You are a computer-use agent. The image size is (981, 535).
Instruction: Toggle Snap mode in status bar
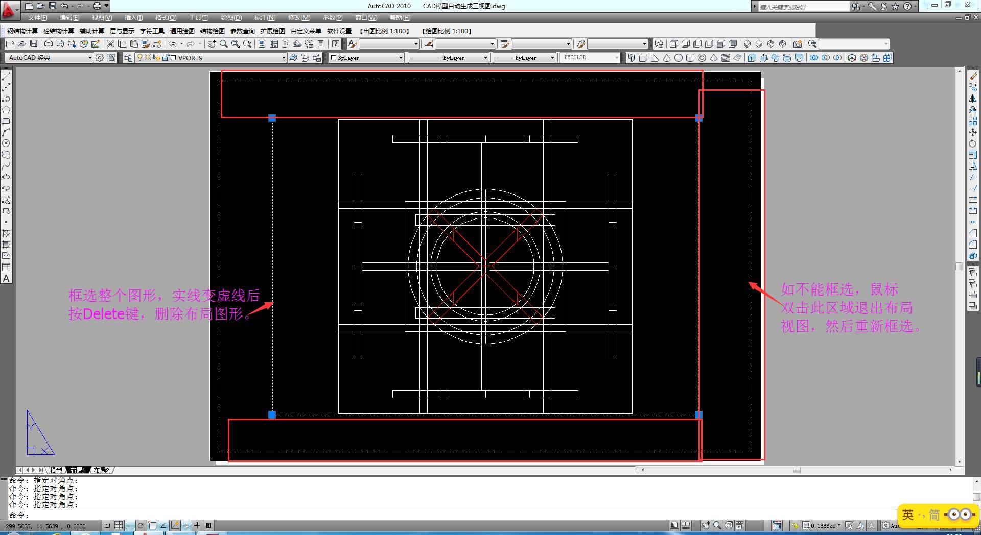point(107,525)
